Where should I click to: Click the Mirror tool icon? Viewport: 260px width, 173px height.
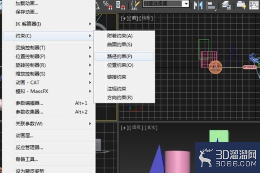pos(198,5)
